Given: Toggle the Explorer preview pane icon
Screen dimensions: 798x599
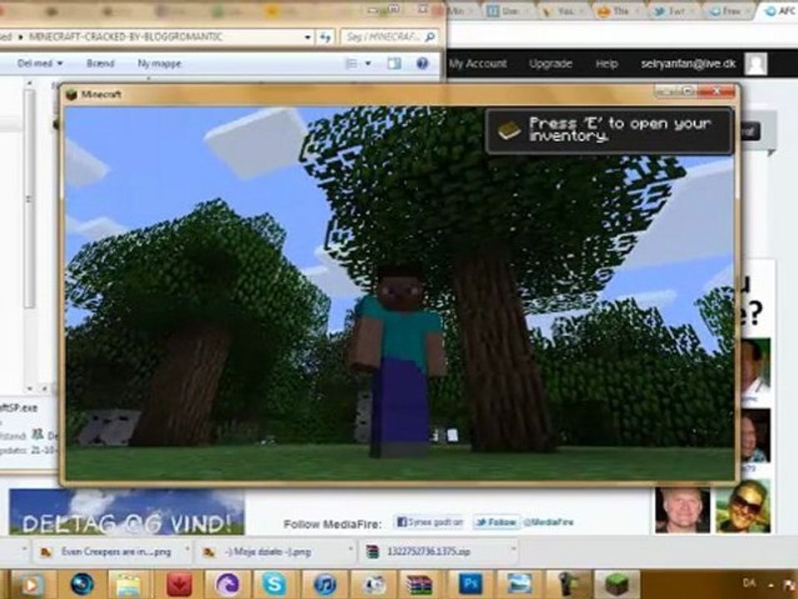Looking at the screenshot, I should (394, 63).
